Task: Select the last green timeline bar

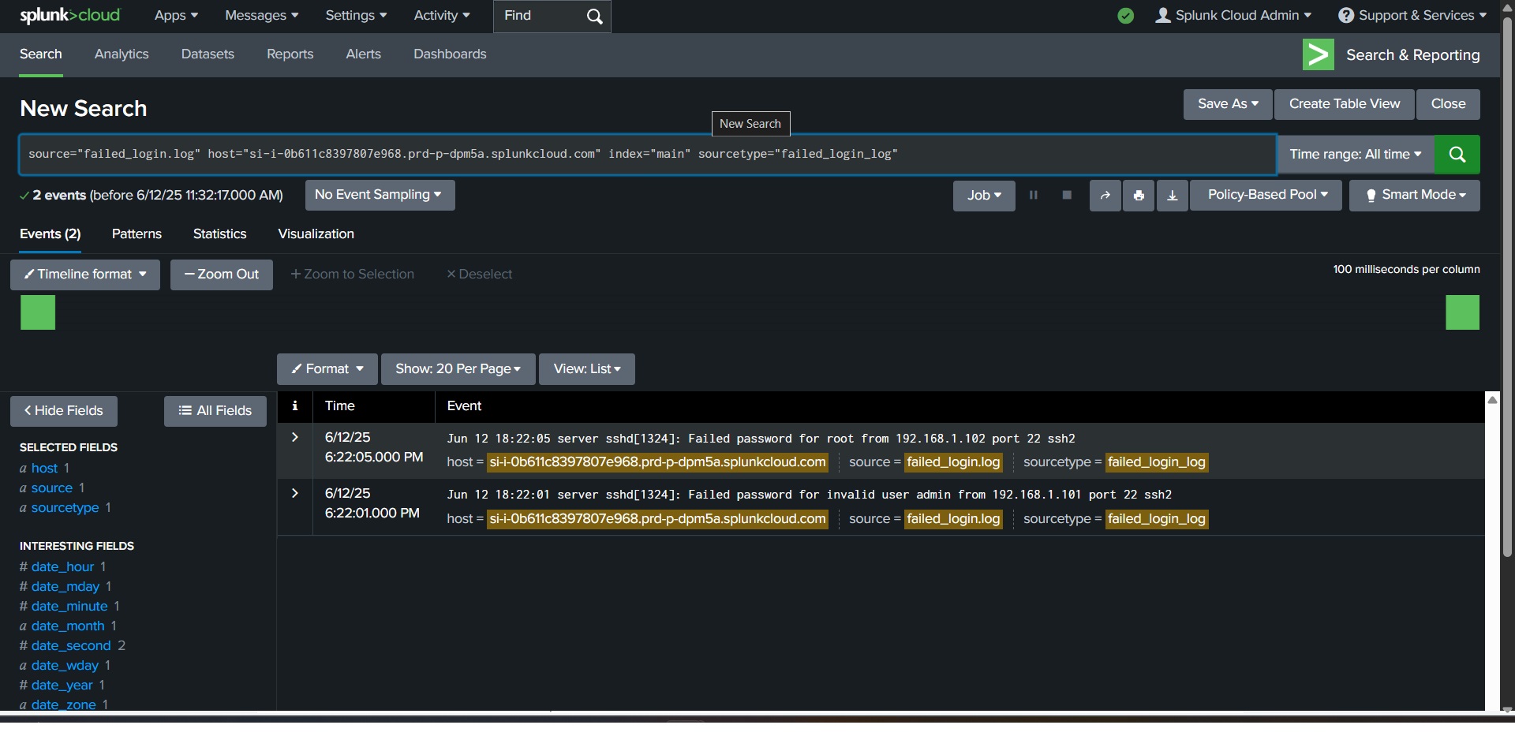Action: click(1463, 312)
